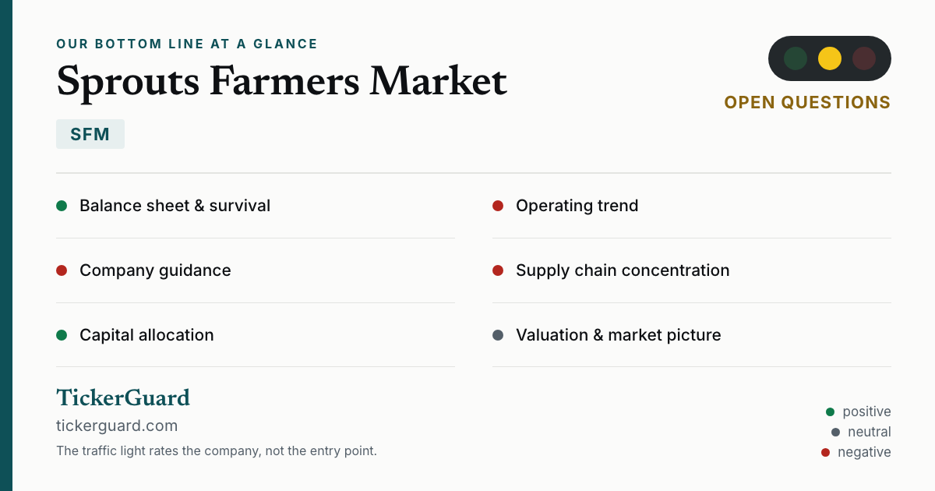Select the Balance sheet & survival row

point(256,206)
